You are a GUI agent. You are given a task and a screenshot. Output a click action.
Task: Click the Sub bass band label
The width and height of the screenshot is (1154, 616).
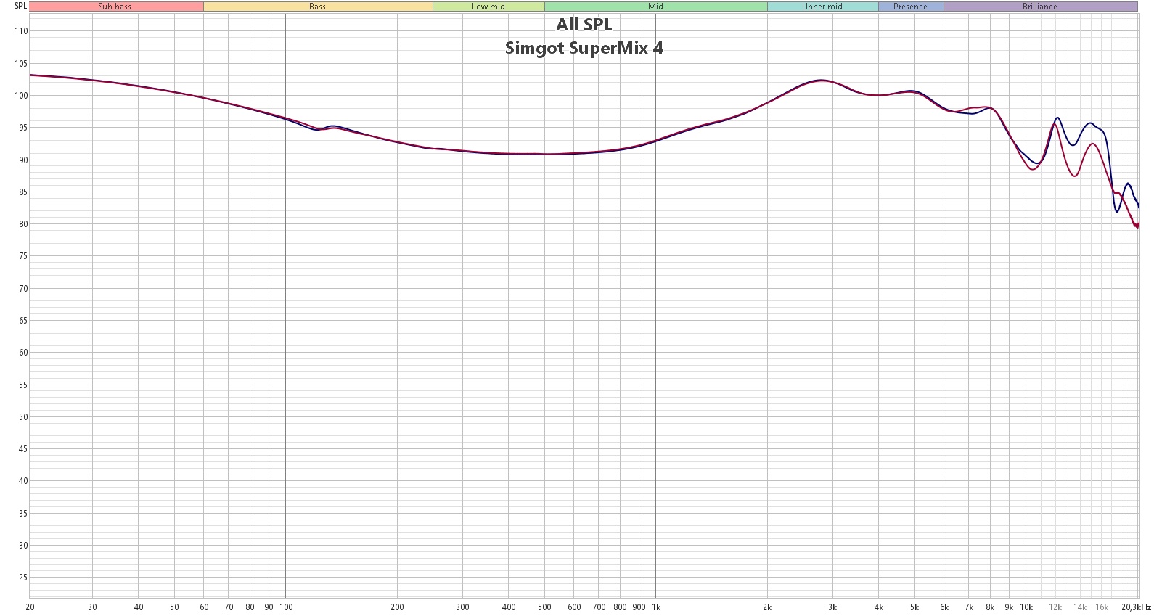(x=116, y=7)
